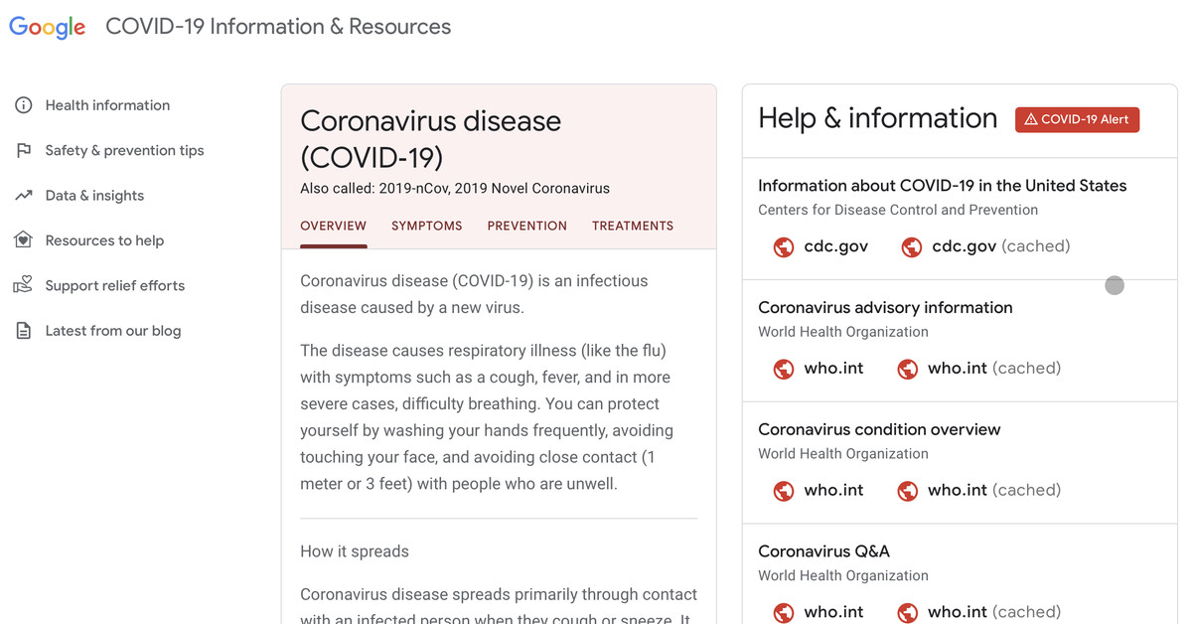Click the globe icon next to cdc.gov
This screenshot has width=1192, height=624.
[784, 246]
